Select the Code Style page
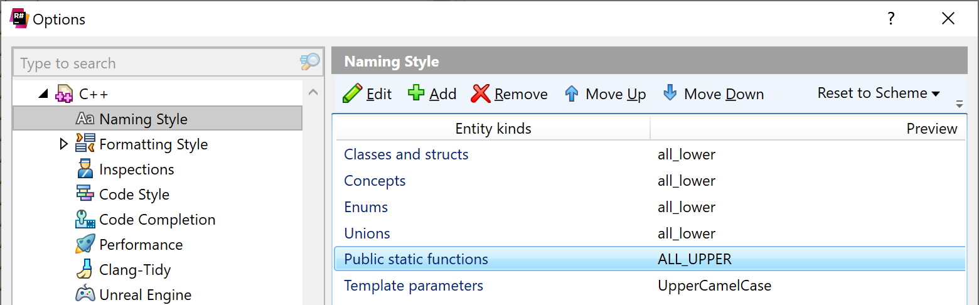Image resolution: width=979 pixels, height=305 pixels. [134, 195]
